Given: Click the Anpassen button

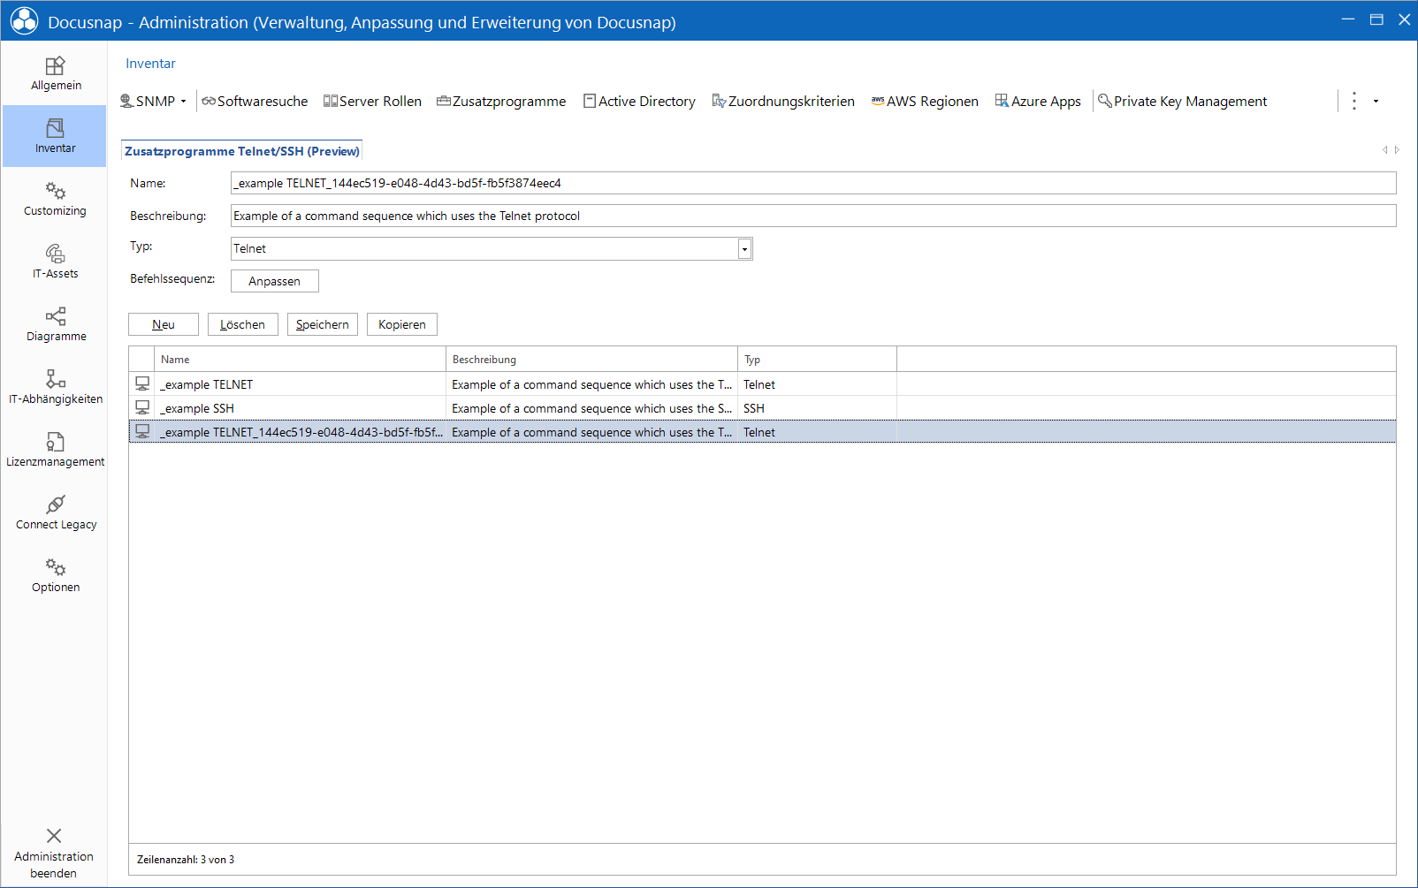Looking at the screenshot, I should tap(274, 281).
